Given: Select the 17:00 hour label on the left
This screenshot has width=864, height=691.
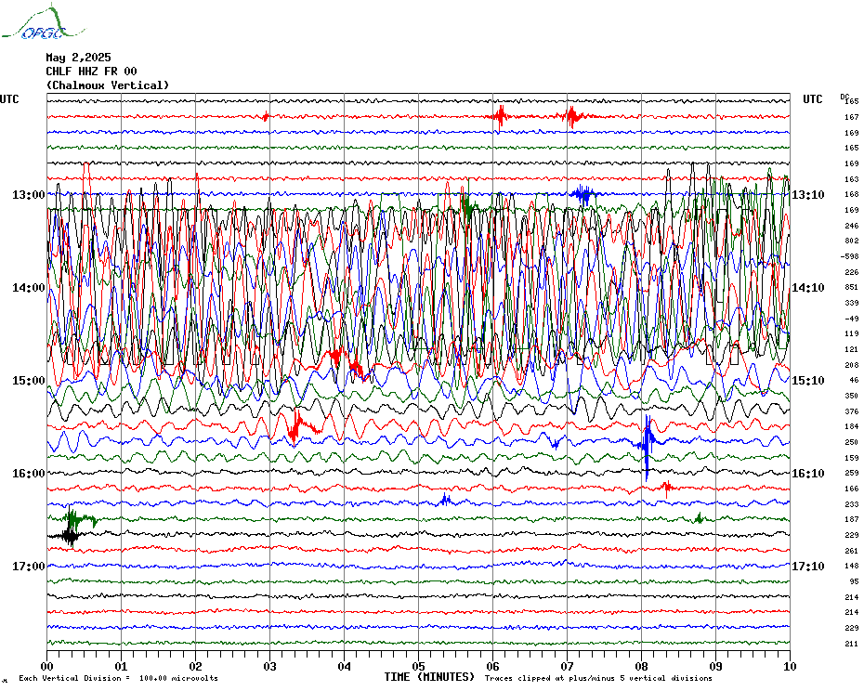Looking at the screenshot, I should pyautogui.click(x=28, y=567).
